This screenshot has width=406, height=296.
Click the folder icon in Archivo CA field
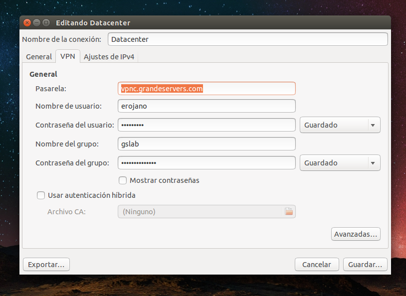(x=288, y=211)
